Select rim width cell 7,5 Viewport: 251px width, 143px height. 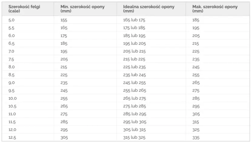12,59
